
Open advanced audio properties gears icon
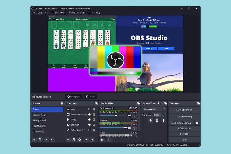tap(102, 140)
